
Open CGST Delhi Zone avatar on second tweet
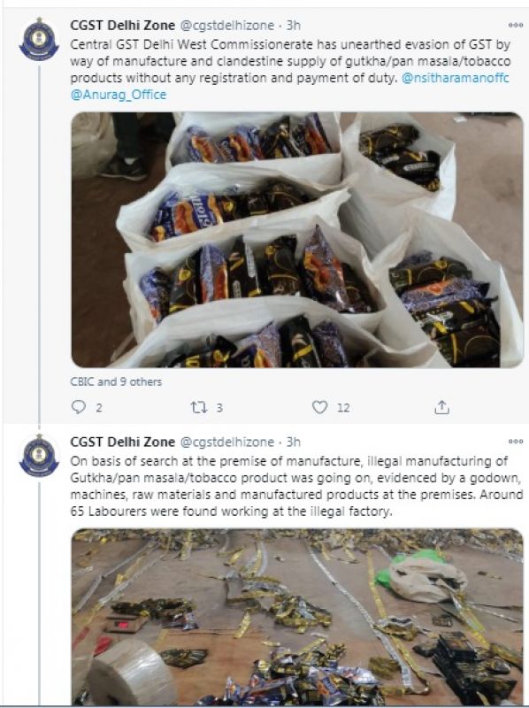click(39, 456)
